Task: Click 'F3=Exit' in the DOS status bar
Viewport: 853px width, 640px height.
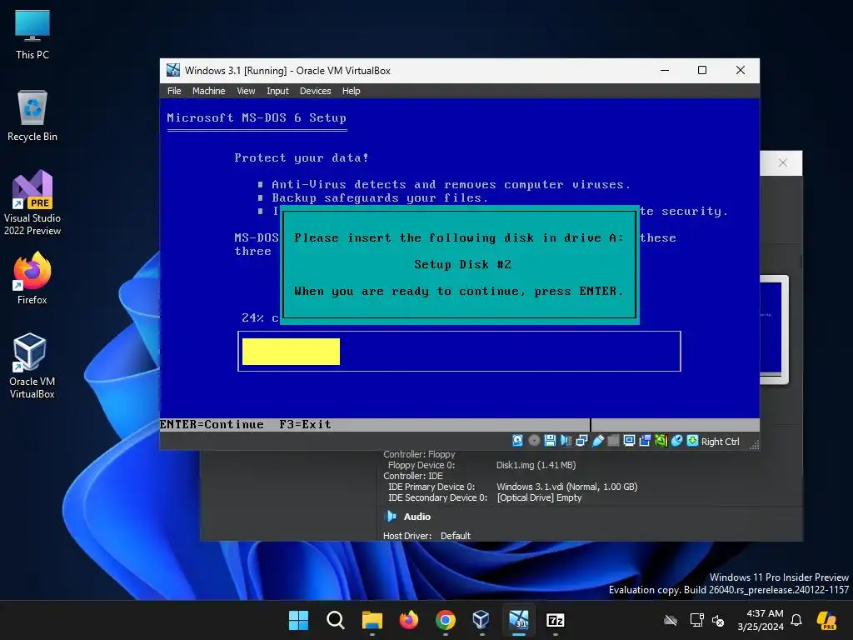Action: pos(305,424)
